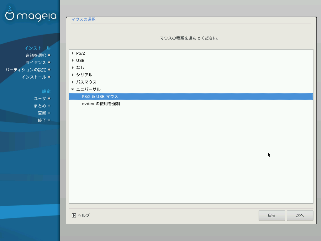Image resolution: width=321 pixels, height=241 pixels.
Task: Expand the なし category arrow
Action: tap(73, 68)
